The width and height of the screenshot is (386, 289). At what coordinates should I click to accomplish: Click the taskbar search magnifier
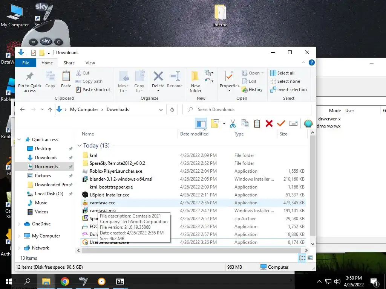pyautogui.click(x=27, y=281)
